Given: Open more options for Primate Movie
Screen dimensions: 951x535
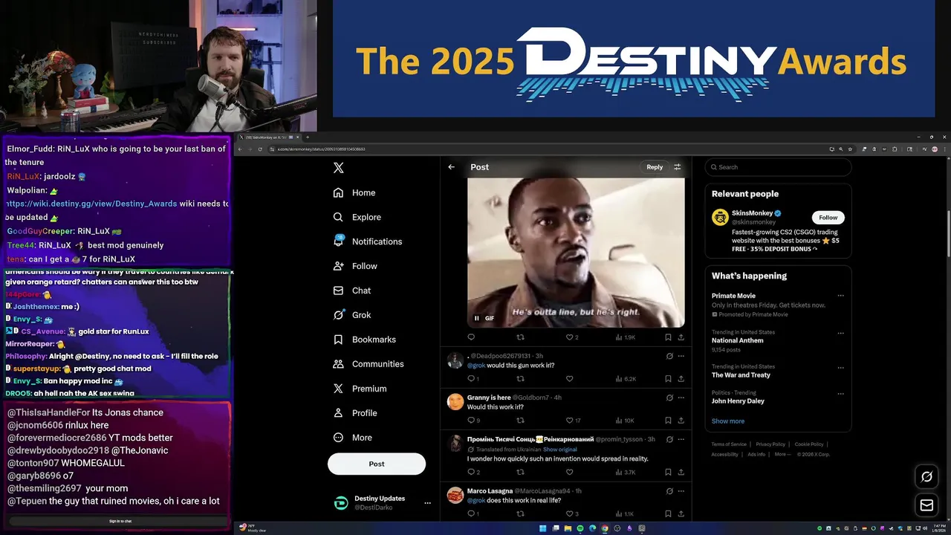Looking at the screenshot, I should (x=840, y=296).
